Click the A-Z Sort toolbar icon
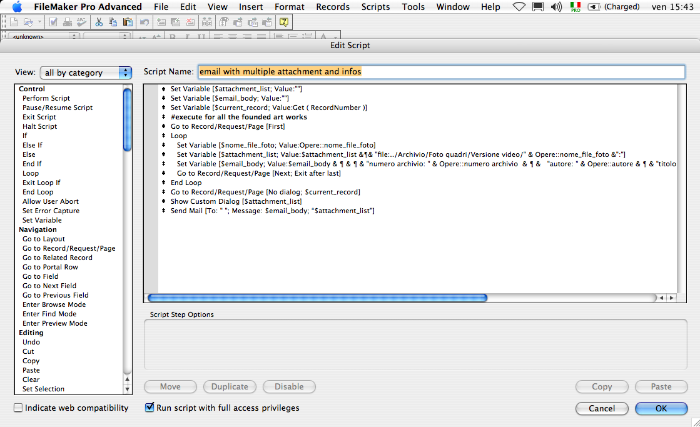 click(207, 22)
